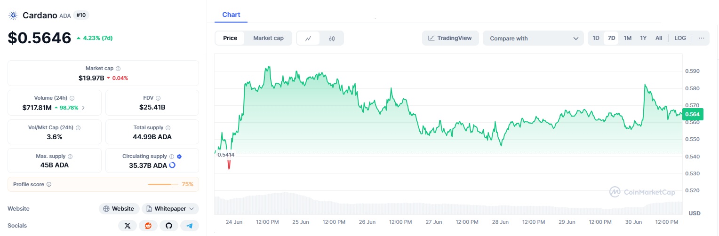Image resolution: width=719 pixels, height=236 pixels.
Task: Visit the Cardano Website link
Action: coord(119,209)
